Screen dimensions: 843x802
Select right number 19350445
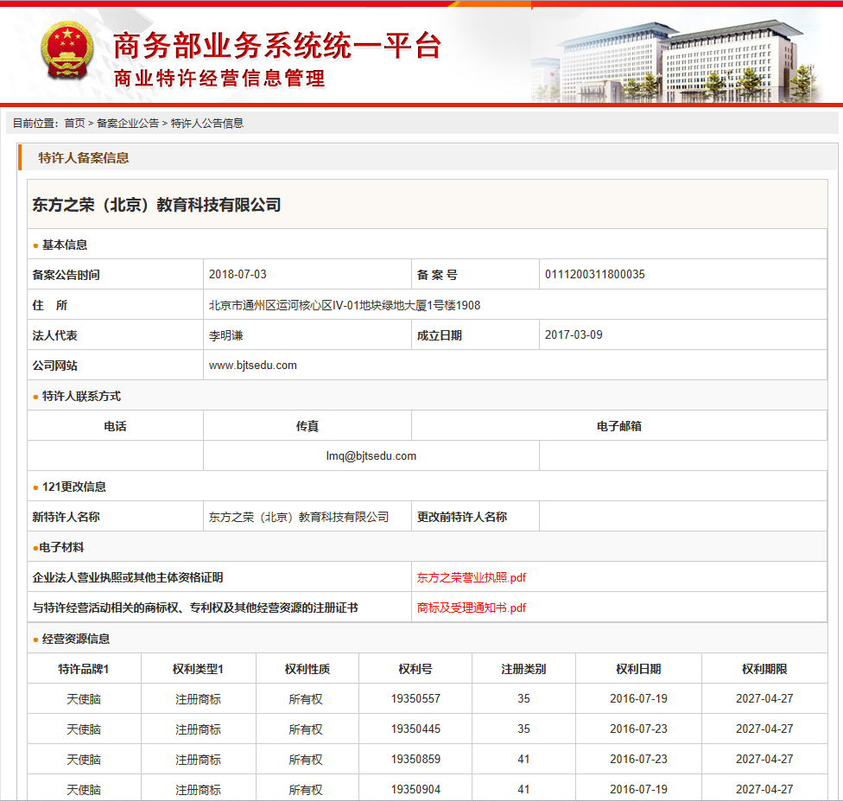tap(415, 729)
